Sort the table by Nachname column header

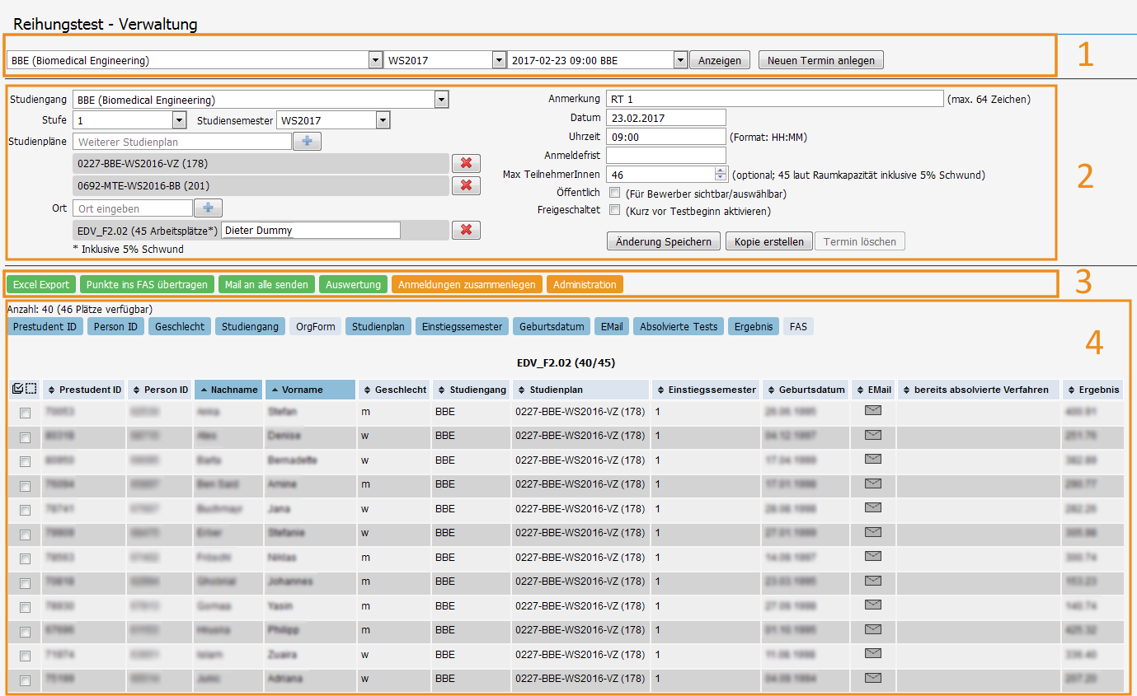coord(229,390)
